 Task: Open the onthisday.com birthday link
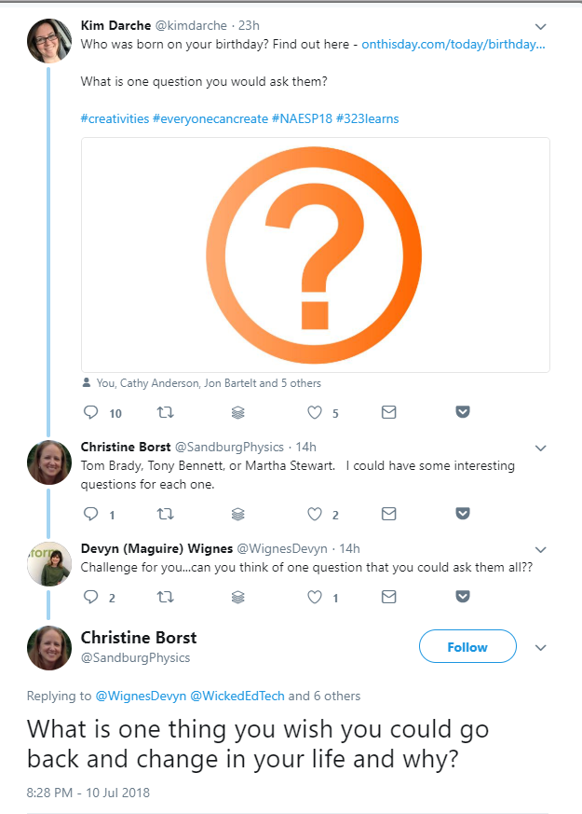(x=453, y=45)
